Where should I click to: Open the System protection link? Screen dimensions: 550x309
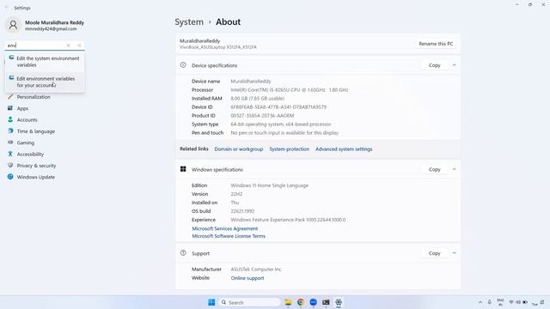pyautogui.click(x=290, y=149)
